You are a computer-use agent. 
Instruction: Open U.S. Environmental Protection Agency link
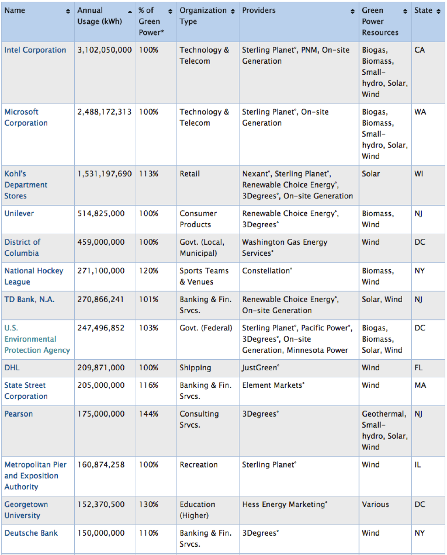pyautogui.click(x=37, y=339)
